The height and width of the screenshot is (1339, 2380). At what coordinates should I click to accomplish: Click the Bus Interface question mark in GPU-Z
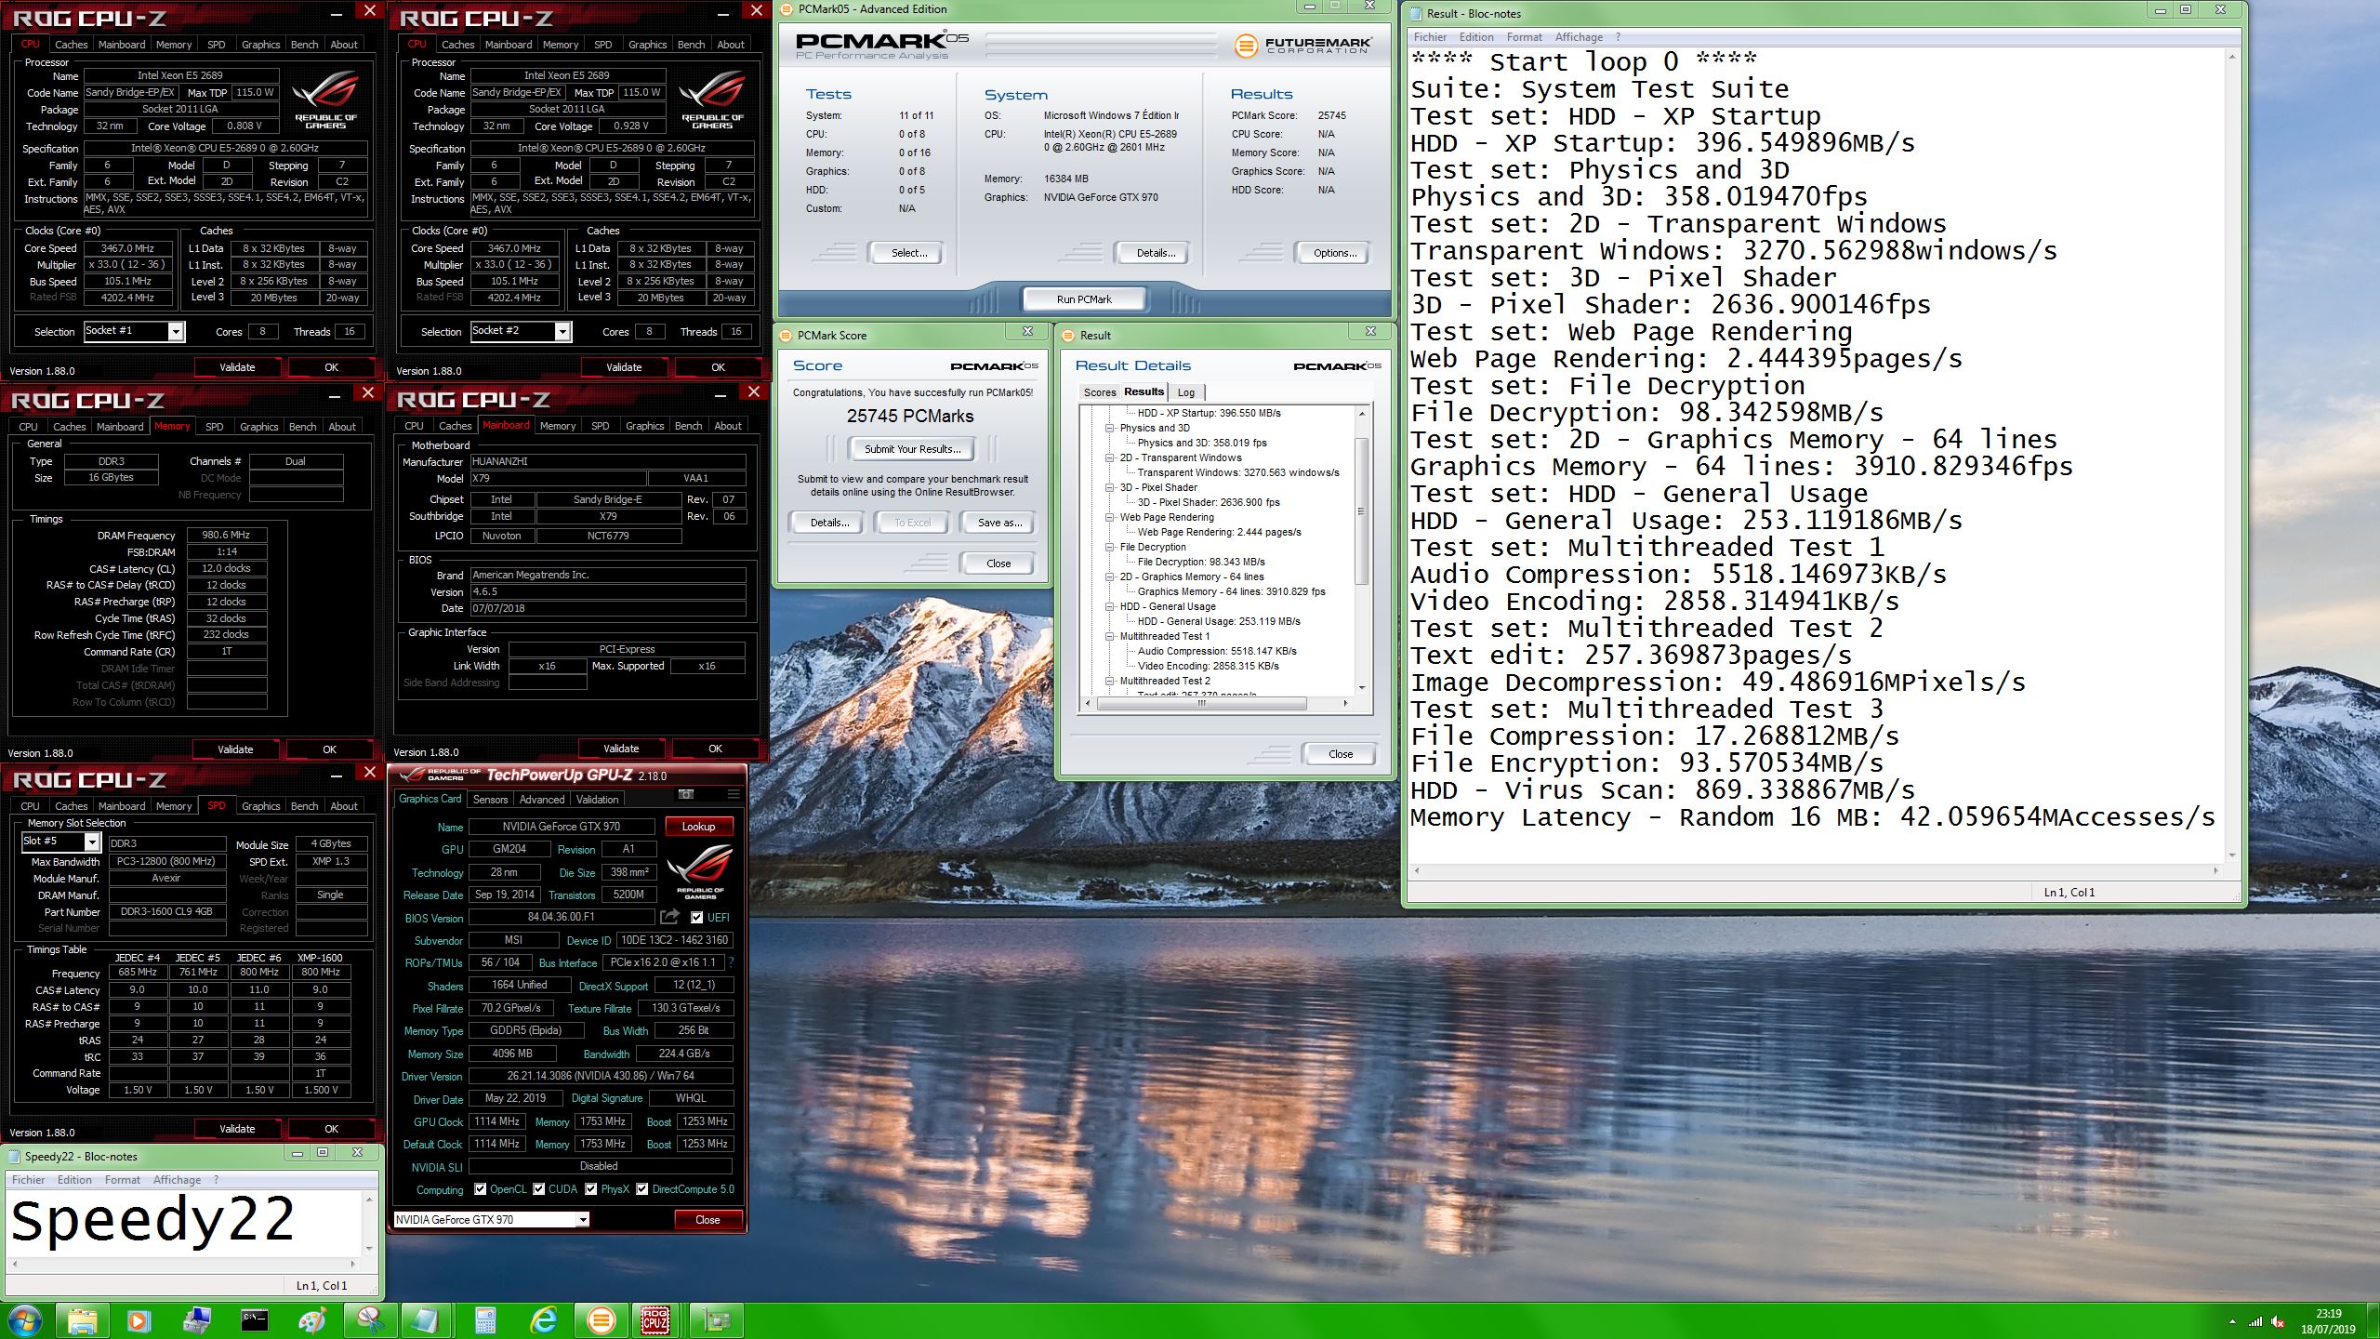731,962
